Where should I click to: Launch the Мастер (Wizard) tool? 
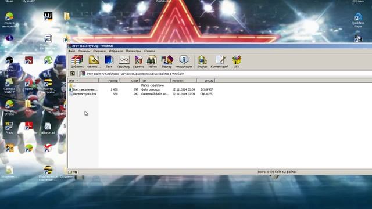(x=167, y=62)
